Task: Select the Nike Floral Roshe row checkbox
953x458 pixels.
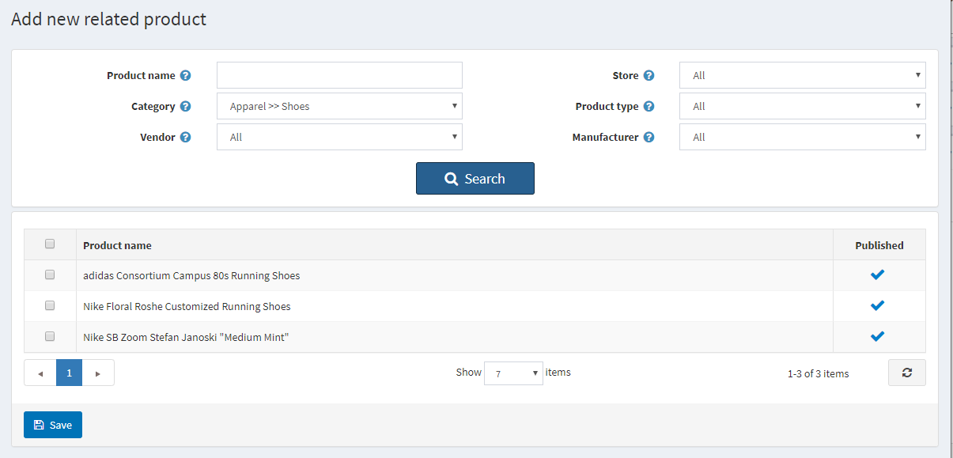Action: 50,305
